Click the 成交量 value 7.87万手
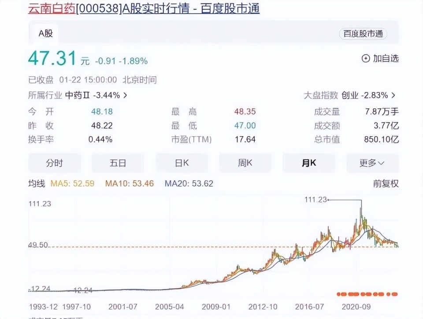Screen dimensions: 423x319 coord(382,111)
